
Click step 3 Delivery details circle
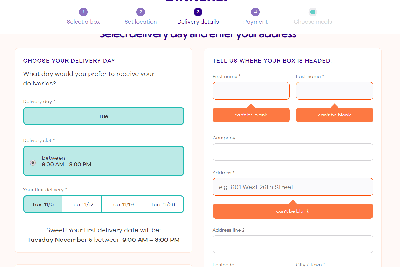tap(198, 12)
